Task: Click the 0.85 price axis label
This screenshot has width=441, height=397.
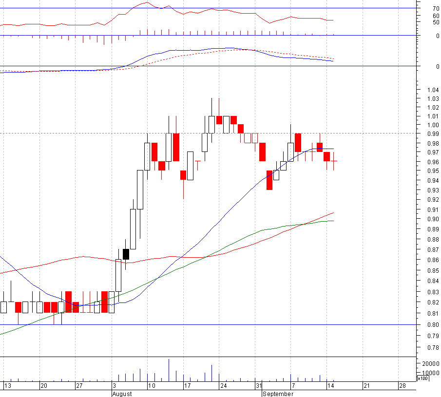Action: point(433,271)
